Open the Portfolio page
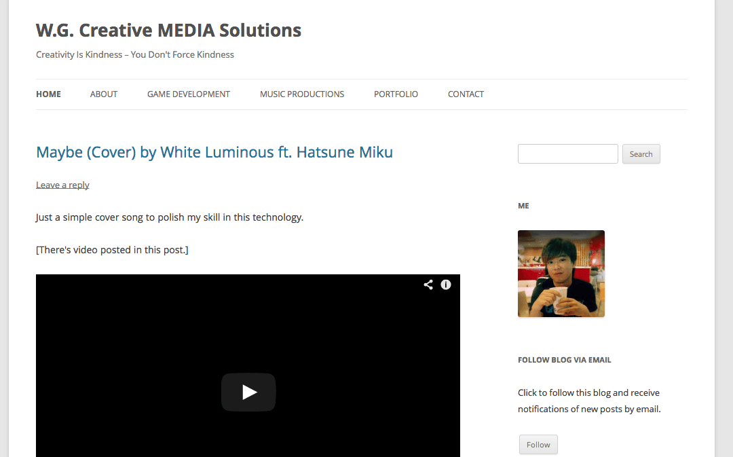733x457 pixels. (x=396, y=94)
